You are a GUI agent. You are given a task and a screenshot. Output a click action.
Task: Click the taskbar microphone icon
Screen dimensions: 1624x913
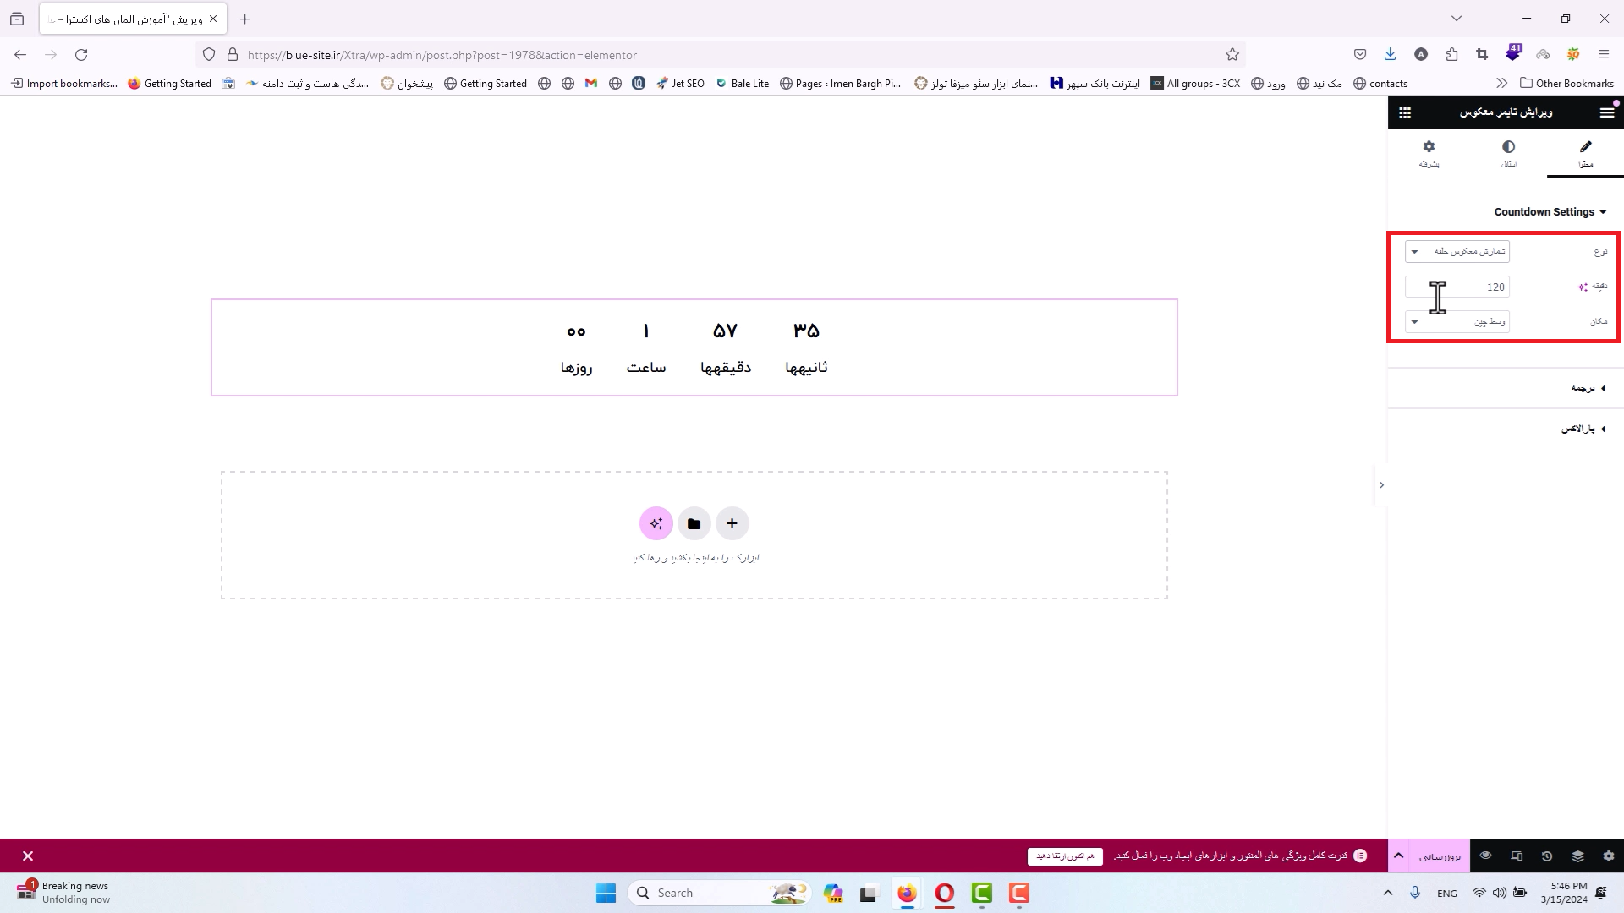tap(1414, 894)
